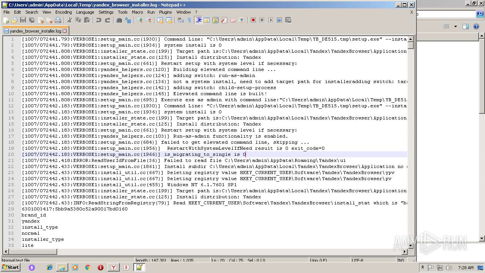
Task: Click the Cut scissors icon
Action: tap(69, 20)
